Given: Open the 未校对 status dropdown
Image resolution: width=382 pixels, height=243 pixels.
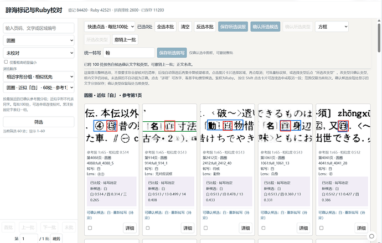Looking at the screenshot, I should coord(39,53).
